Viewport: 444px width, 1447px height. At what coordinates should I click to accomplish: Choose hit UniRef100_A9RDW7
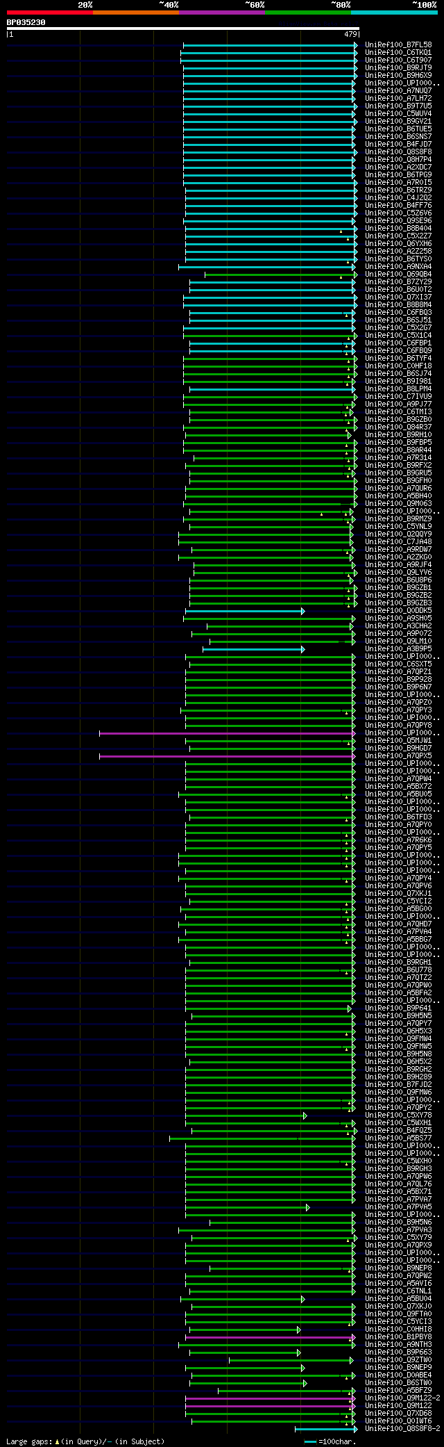coord(398,550)
